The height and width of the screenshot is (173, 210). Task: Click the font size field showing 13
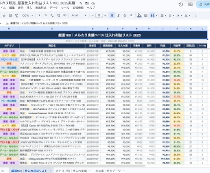click(99, 15)
